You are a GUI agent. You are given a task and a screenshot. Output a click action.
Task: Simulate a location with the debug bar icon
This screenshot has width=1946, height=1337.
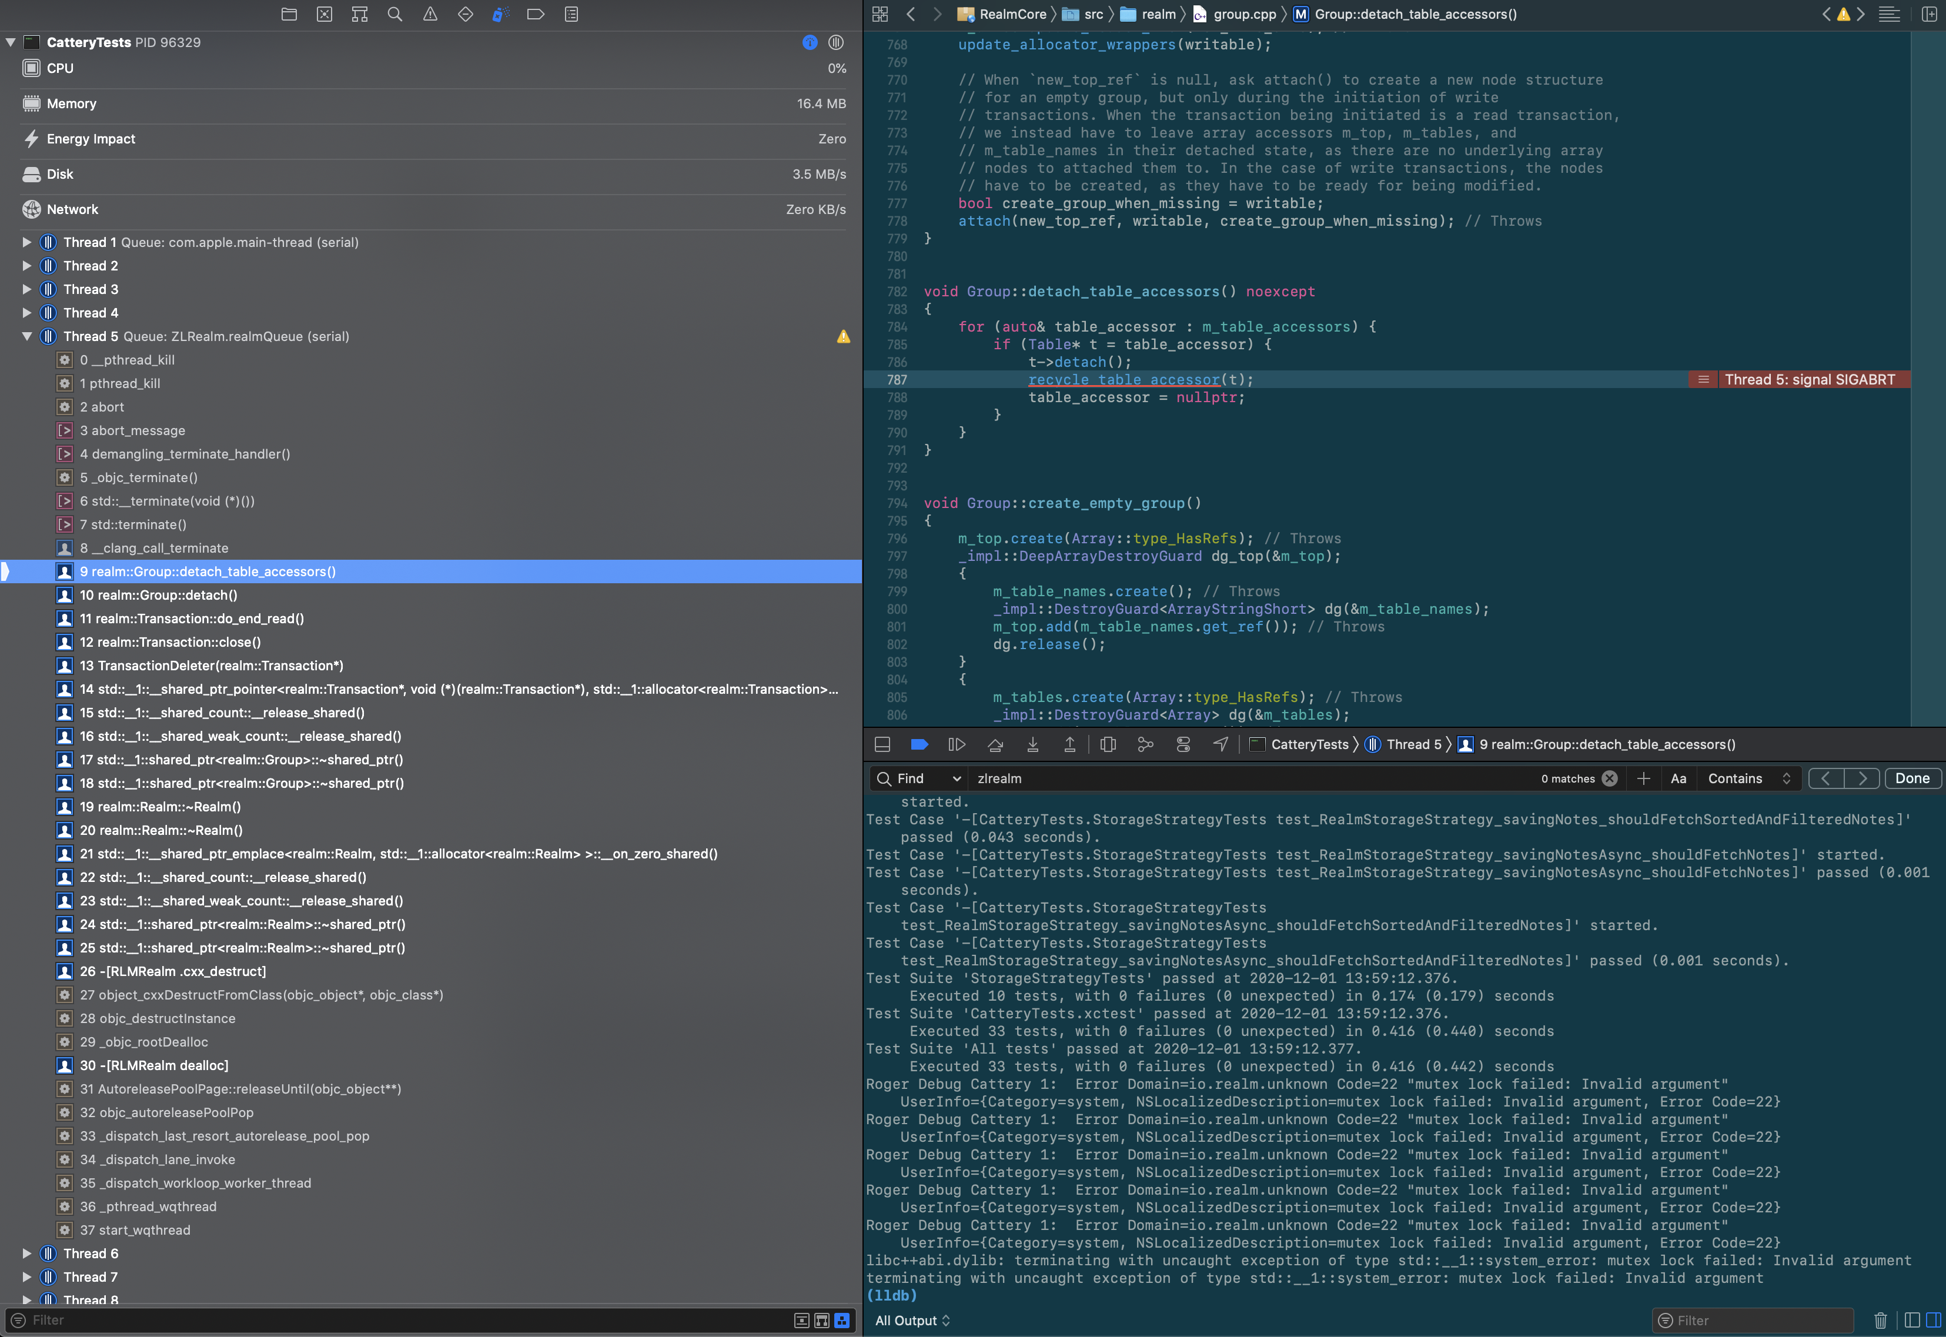(x=1220, y=744)
